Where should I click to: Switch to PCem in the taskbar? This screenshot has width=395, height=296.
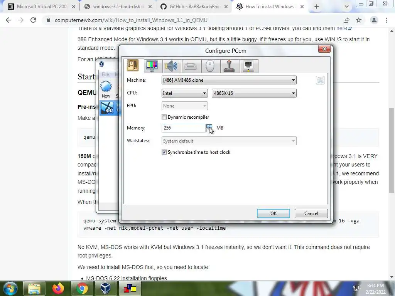click(x=130, y=288)
